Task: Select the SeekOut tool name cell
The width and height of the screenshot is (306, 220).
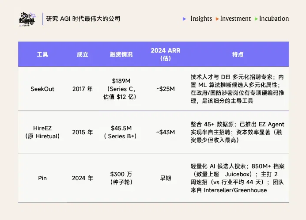Action: click(42, 89)
